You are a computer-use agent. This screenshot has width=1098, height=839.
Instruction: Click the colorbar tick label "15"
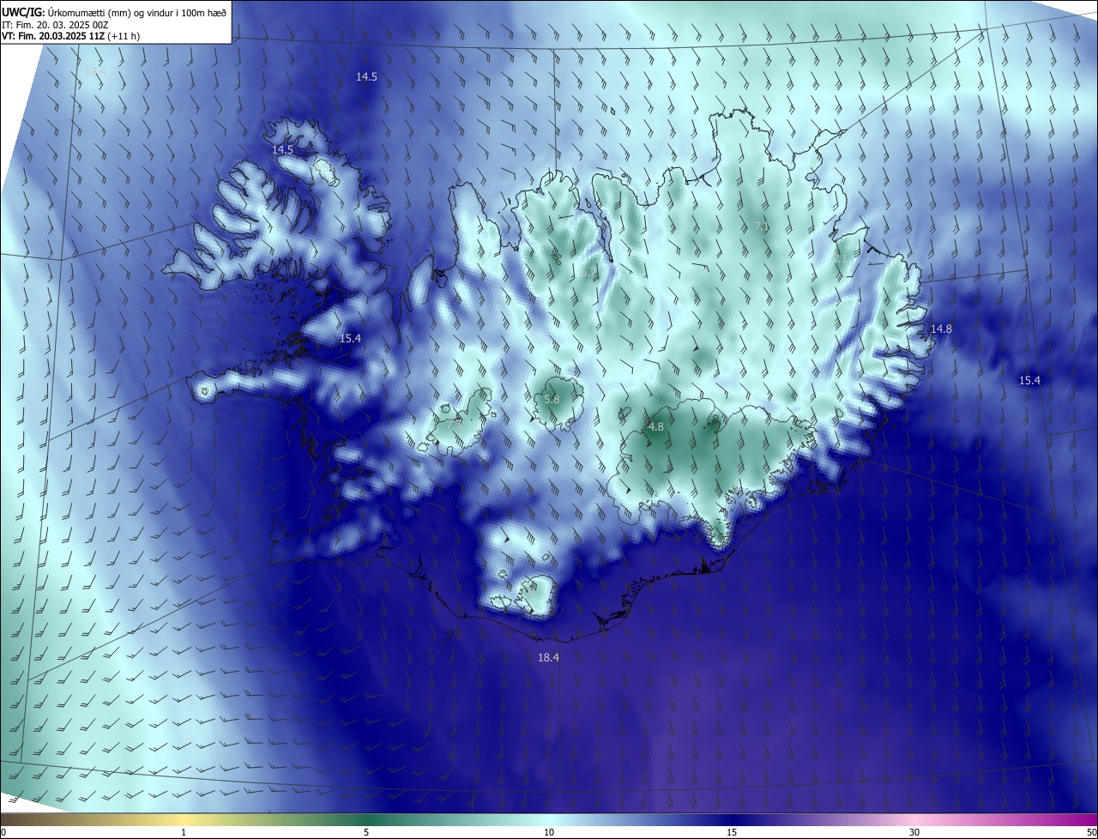[732, 832]
